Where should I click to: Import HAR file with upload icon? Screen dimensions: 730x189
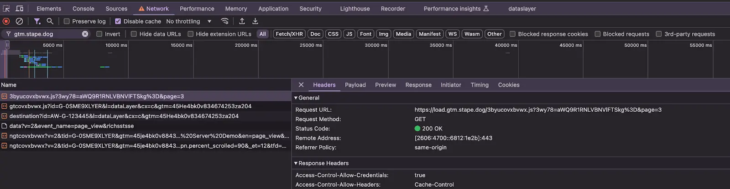coord(242,21)
